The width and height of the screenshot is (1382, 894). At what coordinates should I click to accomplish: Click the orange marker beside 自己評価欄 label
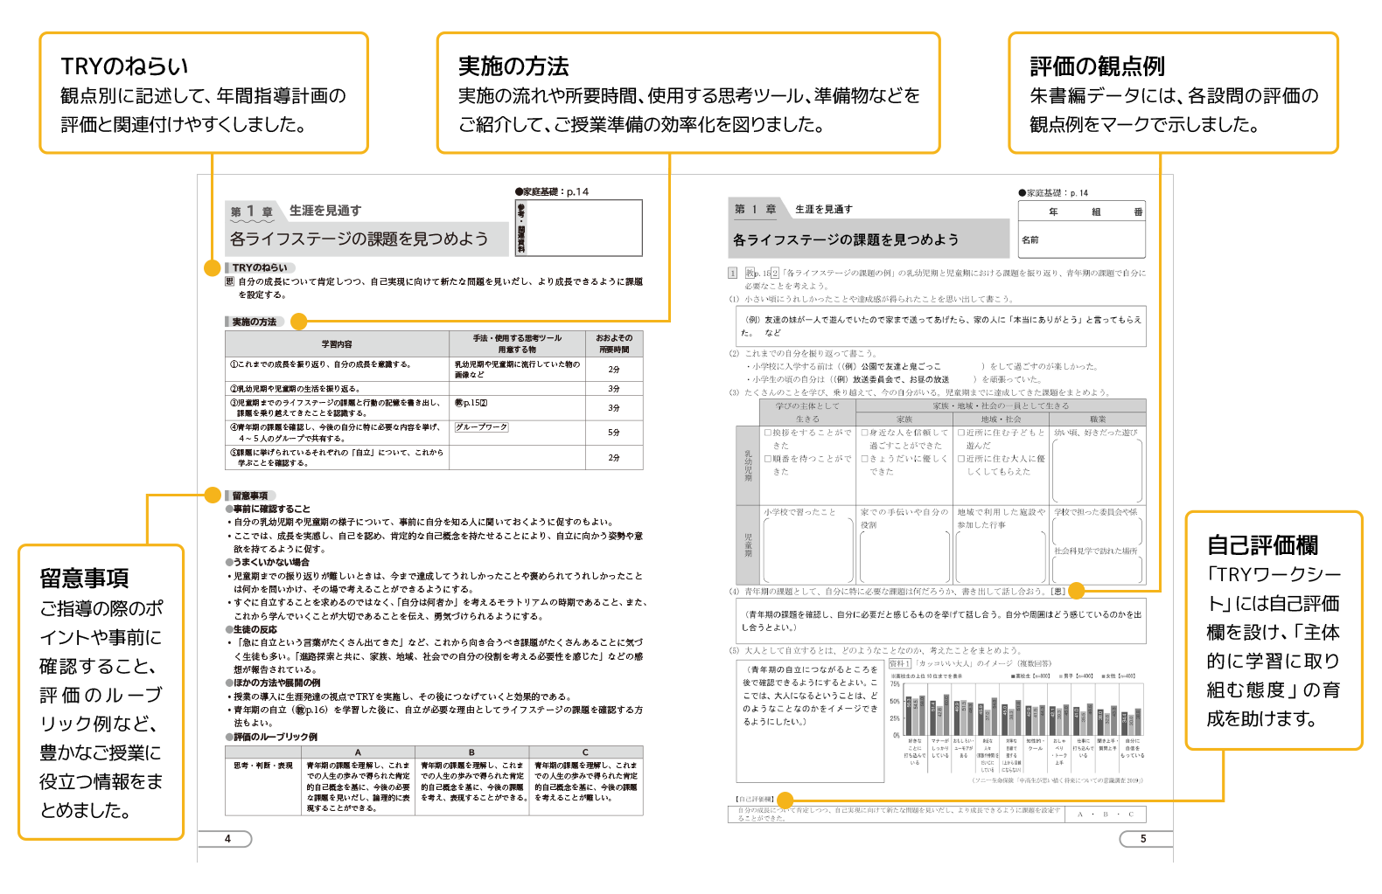[x=785, y=800]
